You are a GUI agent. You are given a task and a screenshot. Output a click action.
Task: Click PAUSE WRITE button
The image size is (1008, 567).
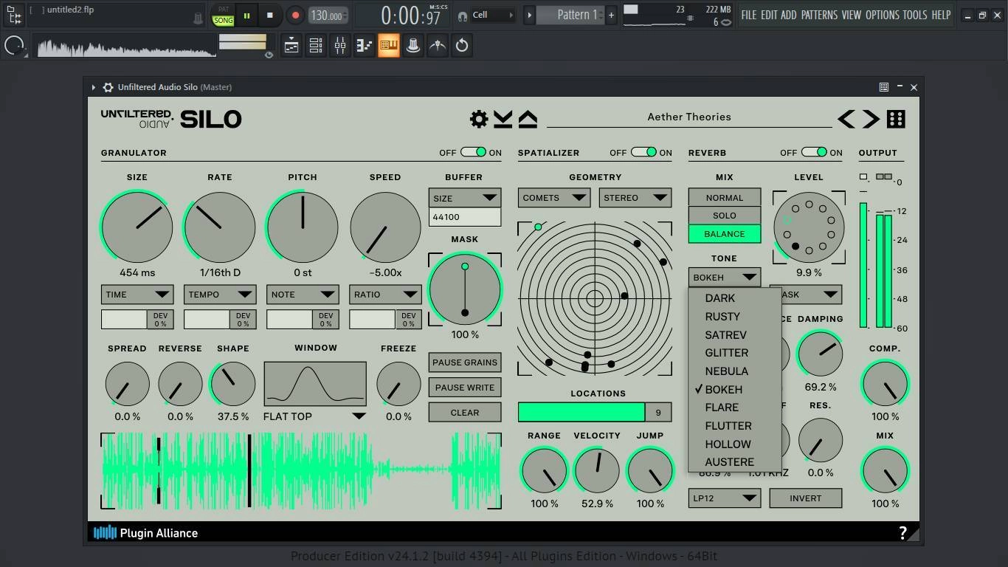(465, 388)
